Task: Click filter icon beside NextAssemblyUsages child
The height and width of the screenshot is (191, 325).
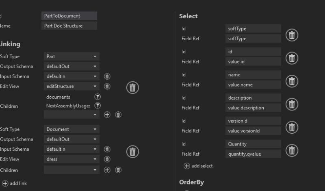Action: [97, 106]
